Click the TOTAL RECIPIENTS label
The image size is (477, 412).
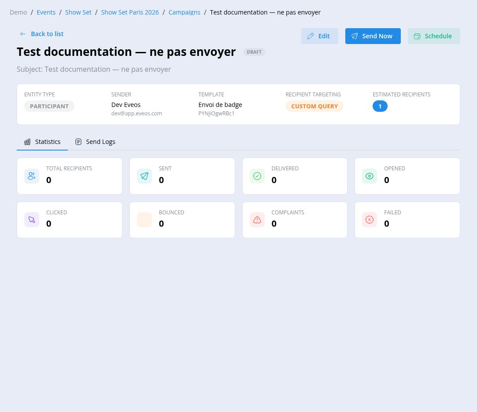[69, 169]
